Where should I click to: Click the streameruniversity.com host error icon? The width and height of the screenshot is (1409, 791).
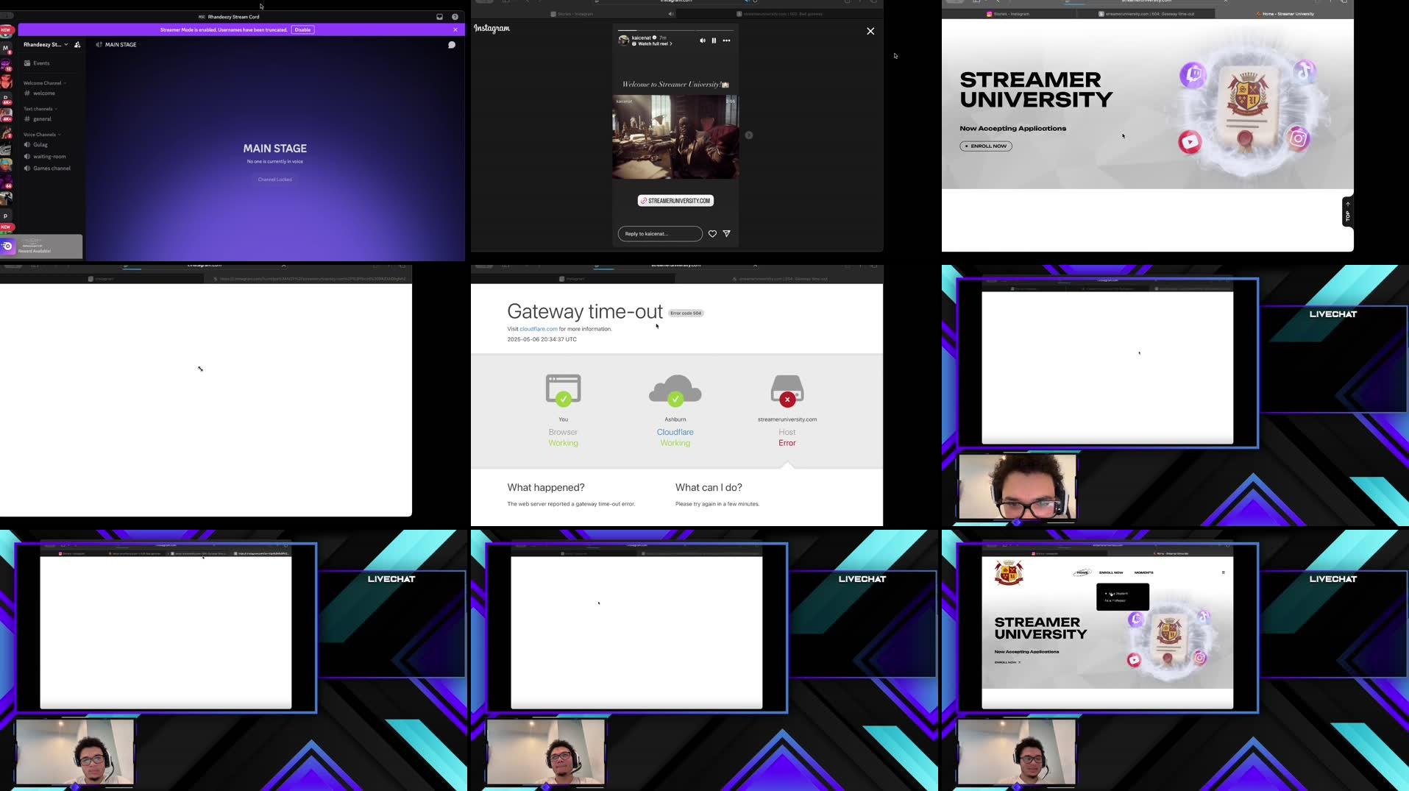click(787, 390)
